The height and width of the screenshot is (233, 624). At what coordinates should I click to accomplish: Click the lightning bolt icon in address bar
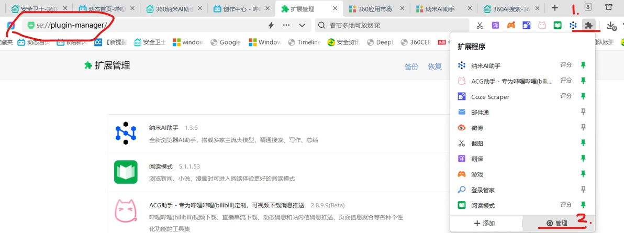[x=271, y=25]
